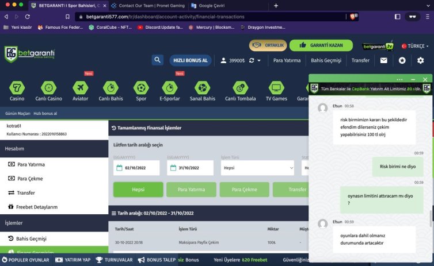Click the Günün Maçları link
The image size is (434, 266).
[18, 113]
